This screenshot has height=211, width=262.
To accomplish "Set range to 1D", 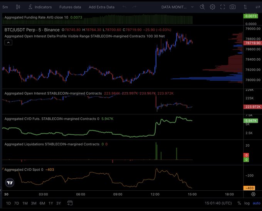I will tap(8, 203).
